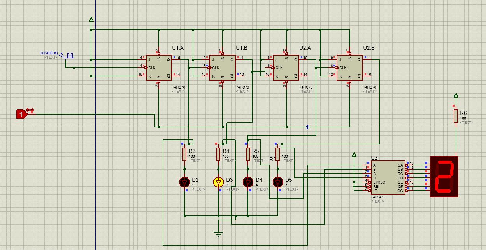The height and width of the screenshot is (250, 486).
Task: Click the ground terminal symbol
Action: [x=218, y=234]
